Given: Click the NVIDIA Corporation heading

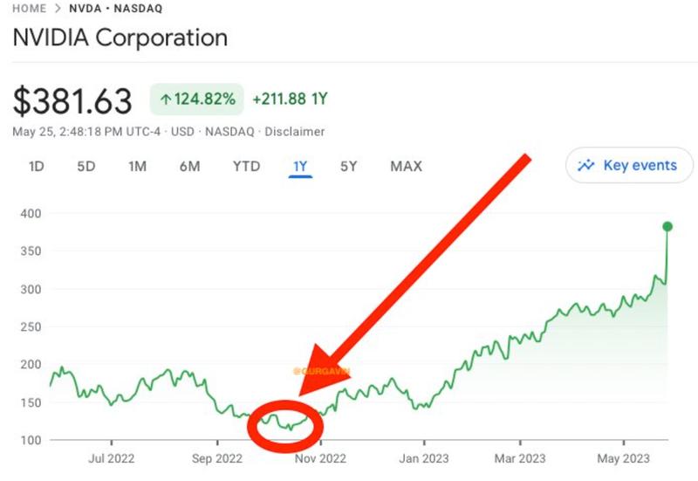Looking at the screenshot, I should pyautogui.click(x=120, y=38).
